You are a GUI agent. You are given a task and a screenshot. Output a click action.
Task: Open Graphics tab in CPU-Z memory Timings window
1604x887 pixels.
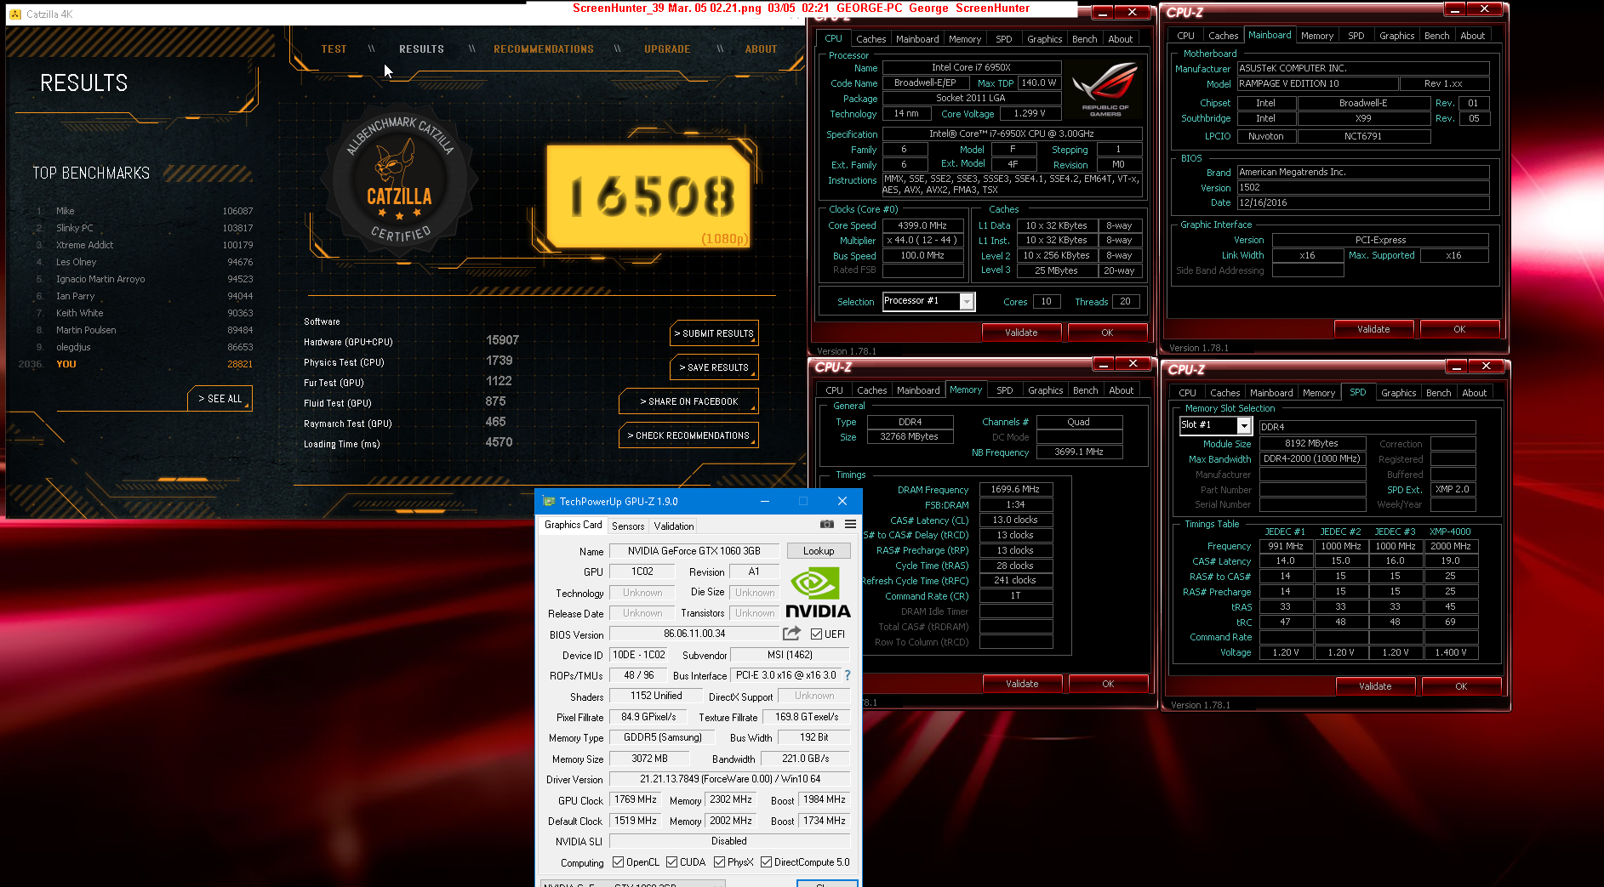[x=1045, y=390]
